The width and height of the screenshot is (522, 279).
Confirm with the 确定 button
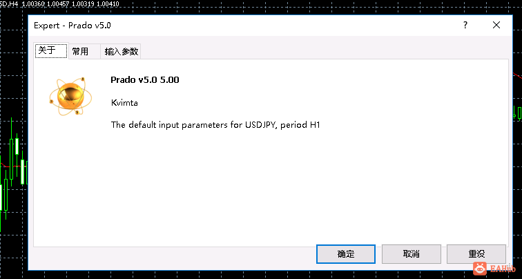(345, 254)
